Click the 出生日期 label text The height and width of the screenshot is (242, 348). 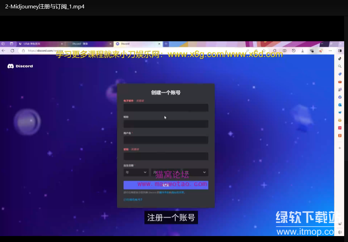pos(128,165)
